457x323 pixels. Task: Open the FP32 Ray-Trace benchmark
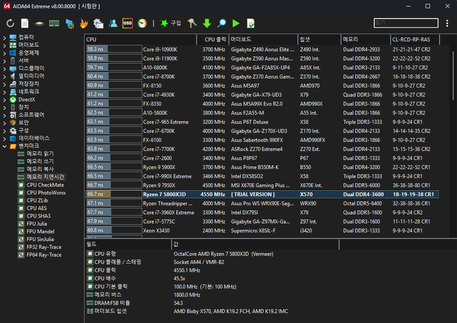click(x=44, y=247)
